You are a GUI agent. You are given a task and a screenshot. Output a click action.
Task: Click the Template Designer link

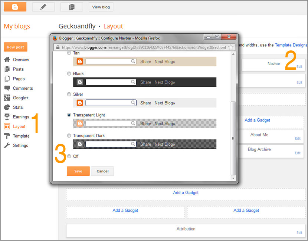[x=291, y=45]
